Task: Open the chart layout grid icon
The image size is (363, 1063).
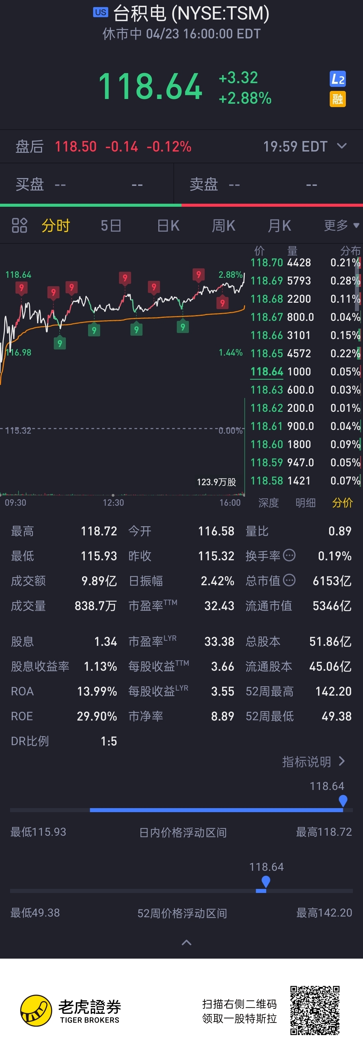Action: click(19, 225)
